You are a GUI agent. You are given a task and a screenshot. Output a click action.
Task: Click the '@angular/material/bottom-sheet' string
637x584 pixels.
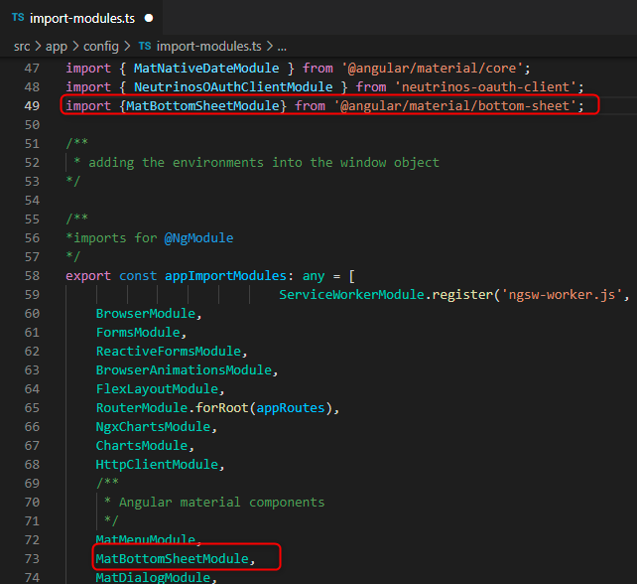coord(455,105)
